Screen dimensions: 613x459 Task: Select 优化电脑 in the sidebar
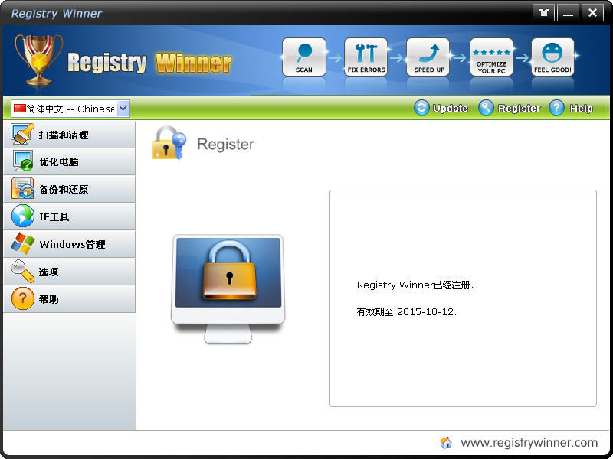tap(69, 161)
